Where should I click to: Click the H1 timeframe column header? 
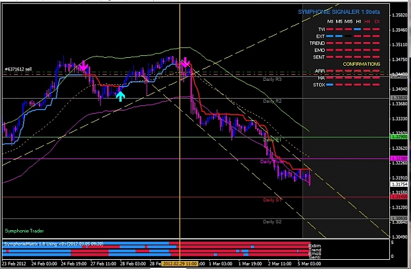pyautogui.click(x=358, y=22)
